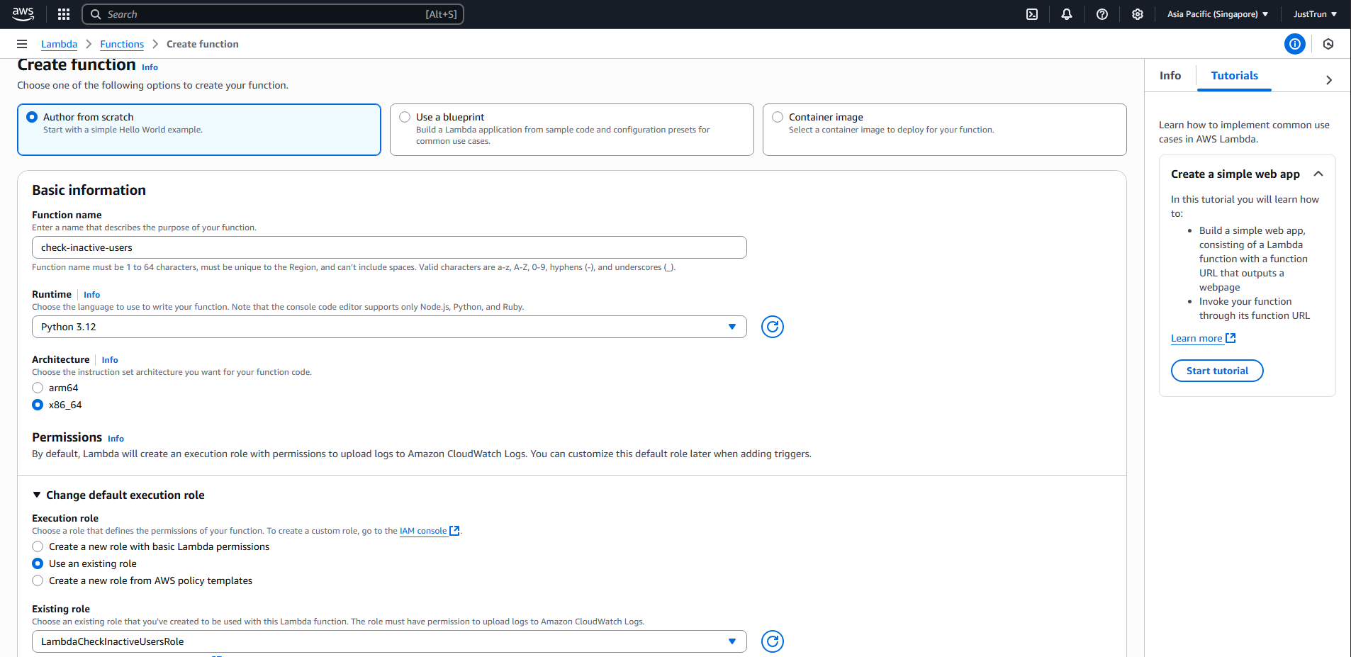Viewport: 1351px width, 657px height.
Task: Go to Lambda breadcrumb
Action: pyautogui.click(x=59, y=44)
